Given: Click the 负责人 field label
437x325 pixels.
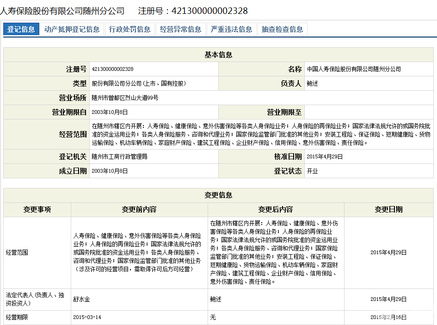Looking at the screenshot, I should (x=291, y=83).
